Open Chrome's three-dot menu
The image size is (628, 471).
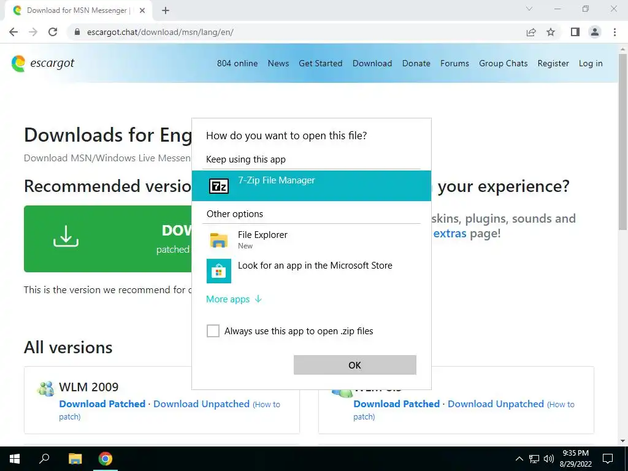tap(615, 32)
